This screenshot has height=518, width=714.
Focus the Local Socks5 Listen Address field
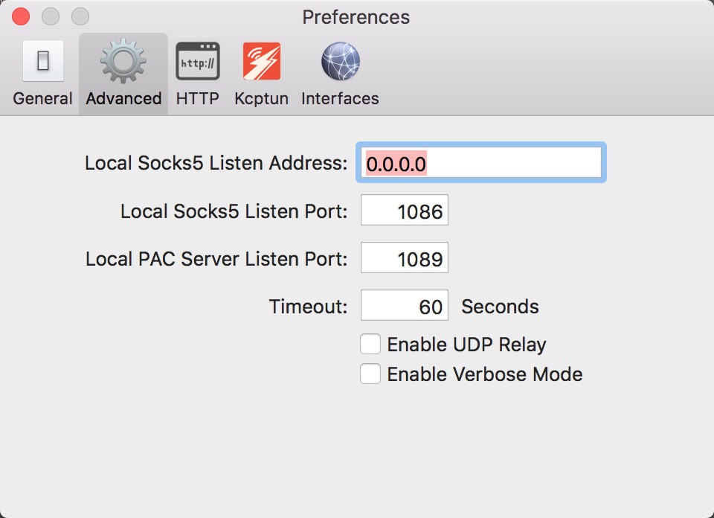(482, 163)
